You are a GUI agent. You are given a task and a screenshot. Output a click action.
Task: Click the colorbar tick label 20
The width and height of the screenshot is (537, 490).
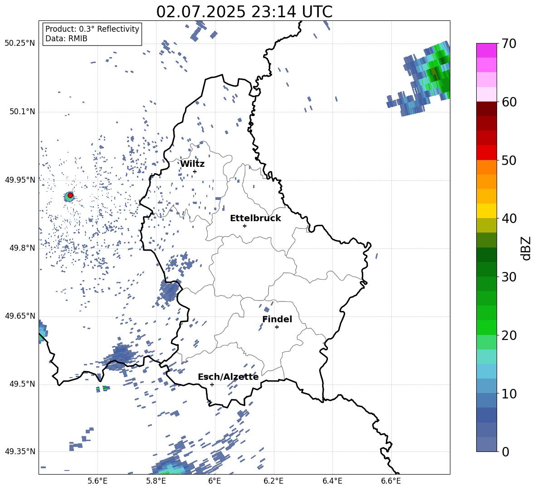509,335
